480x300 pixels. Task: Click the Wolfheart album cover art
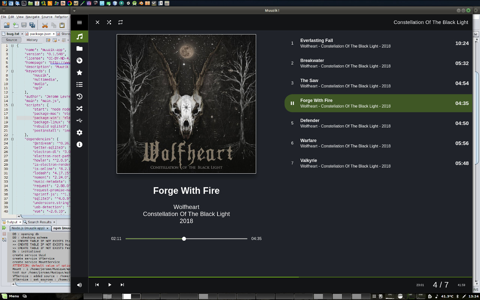pyautogui.click(x=186, y=104)
